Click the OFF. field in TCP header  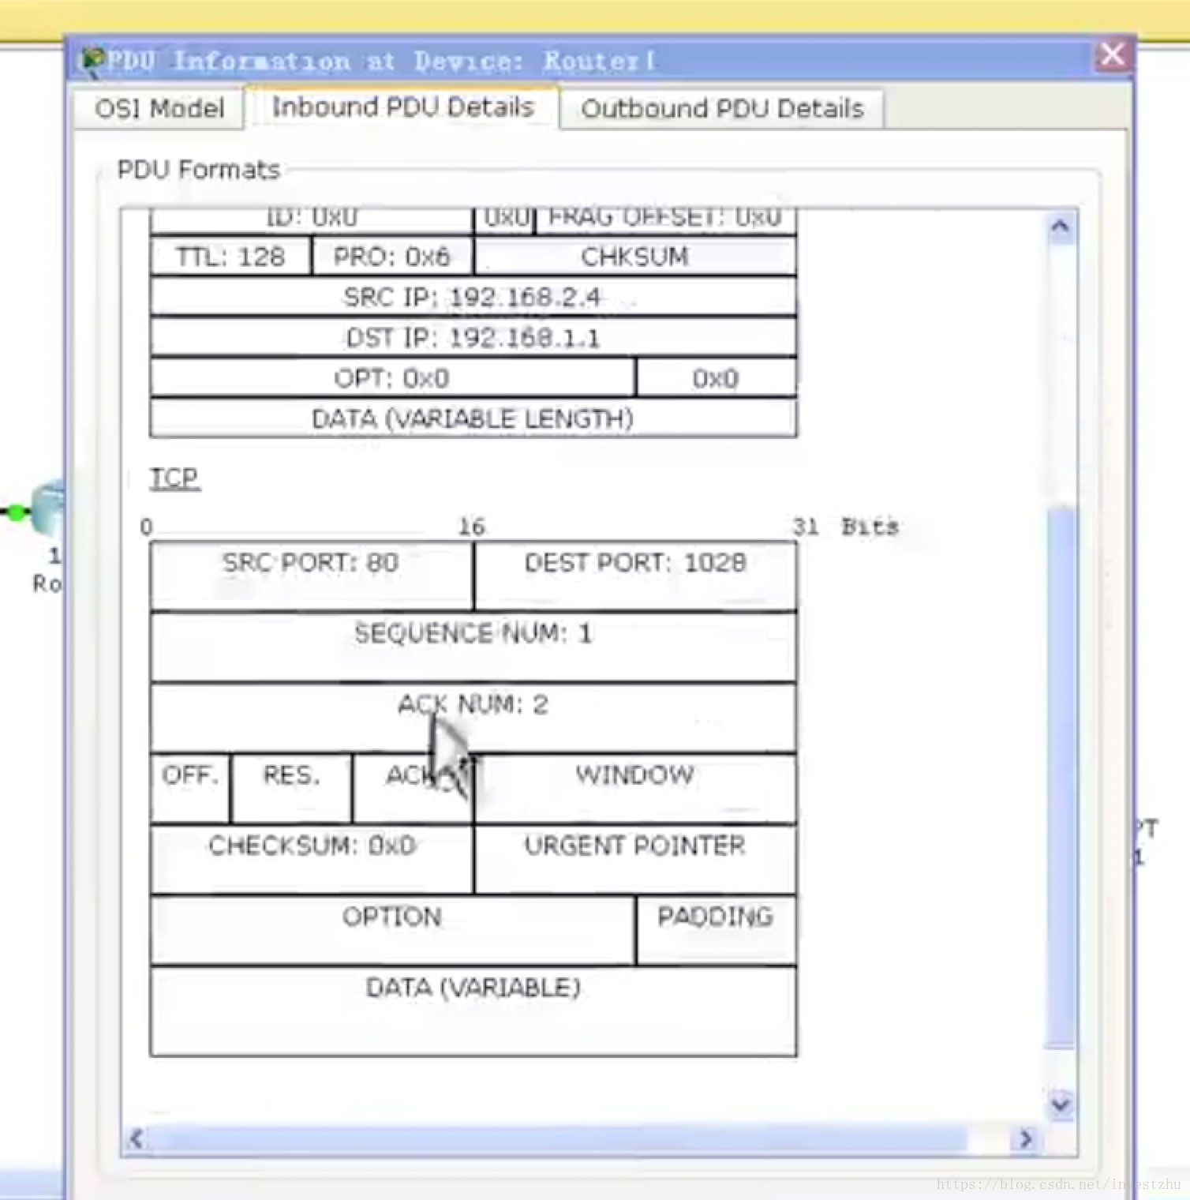(x=190, y=789)
